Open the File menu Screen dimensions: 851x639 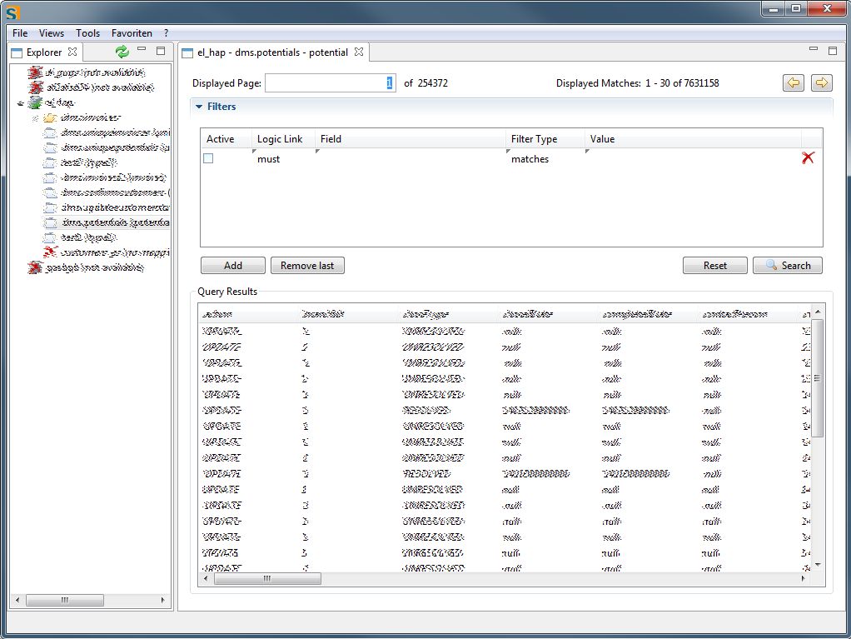[20, 33]
